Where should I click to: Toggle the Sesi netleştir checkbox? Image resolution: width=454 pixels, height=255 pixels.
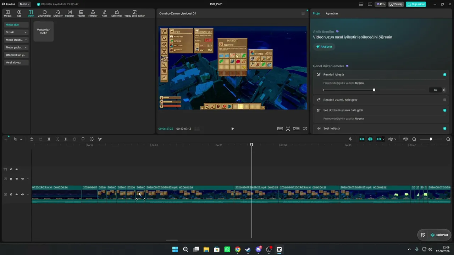[445, 128]
